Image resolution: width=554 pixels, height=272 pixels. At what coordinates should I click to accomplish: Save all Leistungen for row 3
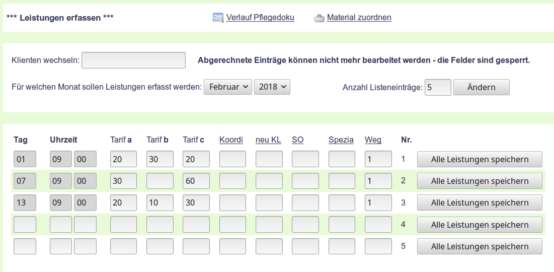(x=480, y=202)
